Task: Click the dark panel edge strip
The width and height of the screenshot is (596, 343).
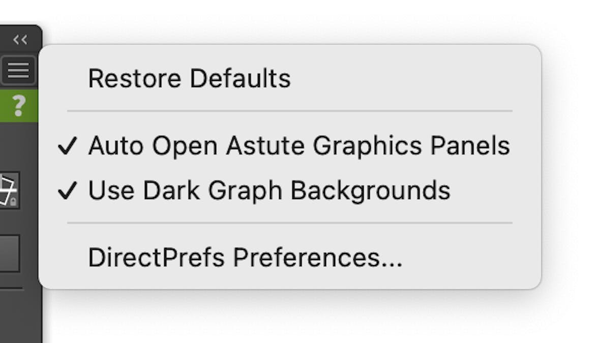Action: (20, 316)
